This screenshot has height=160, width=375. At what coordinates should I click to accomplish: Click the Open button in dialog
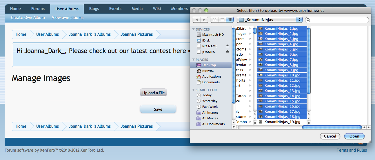[354, 136]
